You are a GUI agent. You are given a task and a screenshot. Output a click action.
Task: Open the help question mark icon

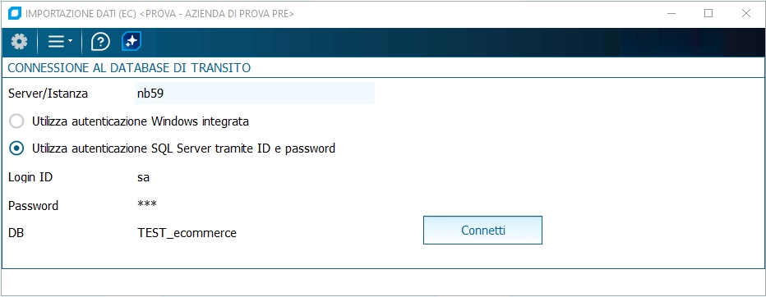100,42
